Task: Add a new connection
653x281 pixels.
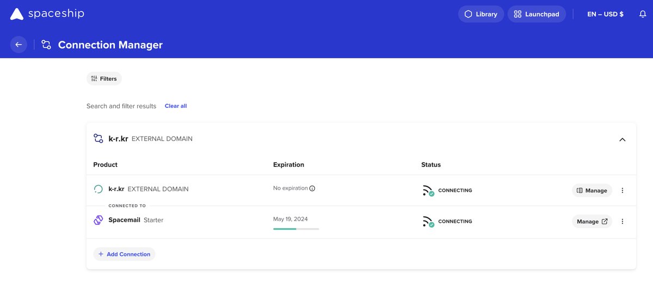Action: pyautogui.click(x=124, y=254)
